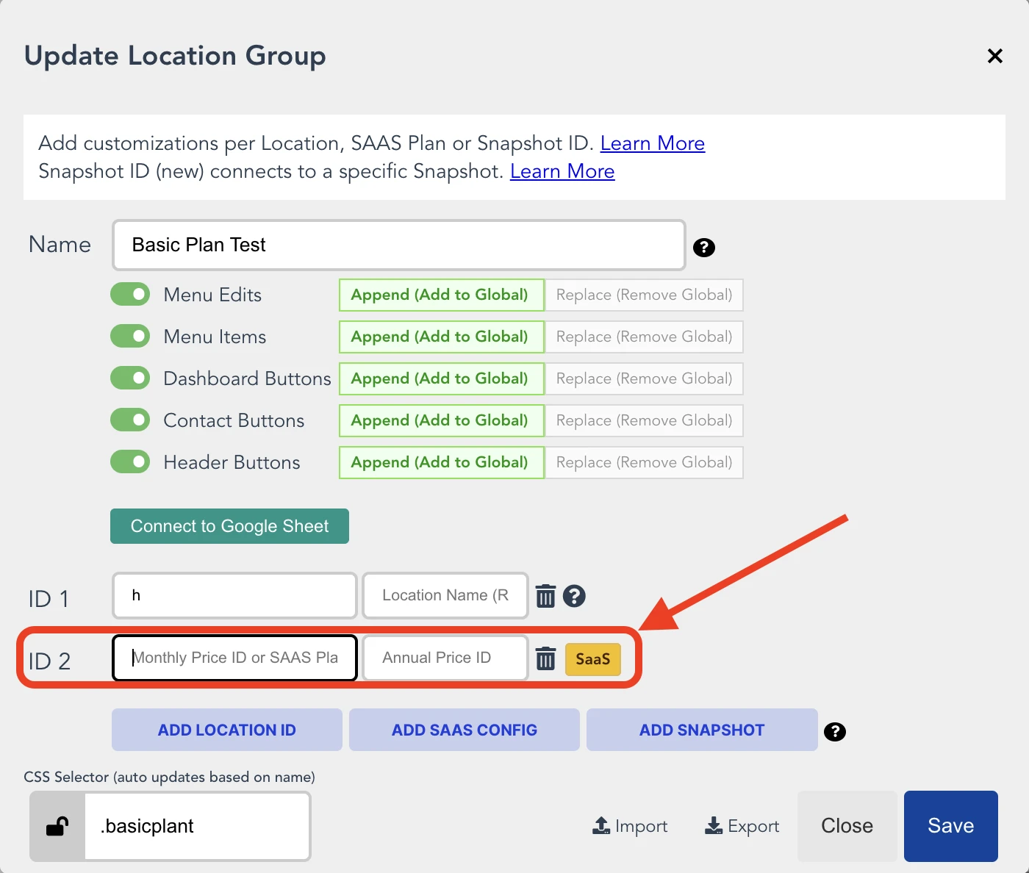Toggle the CSS Selector unlock padlock

[57, 827]
